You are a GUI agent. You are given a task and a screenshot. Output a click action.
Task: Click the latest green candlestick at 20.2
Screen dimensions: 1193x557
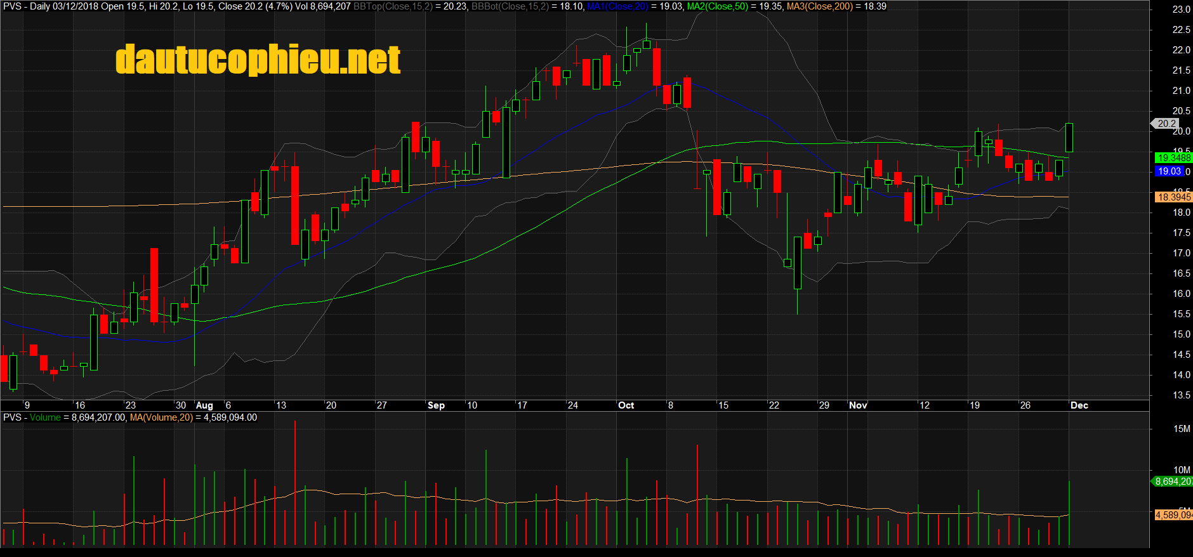point(1069,138)
